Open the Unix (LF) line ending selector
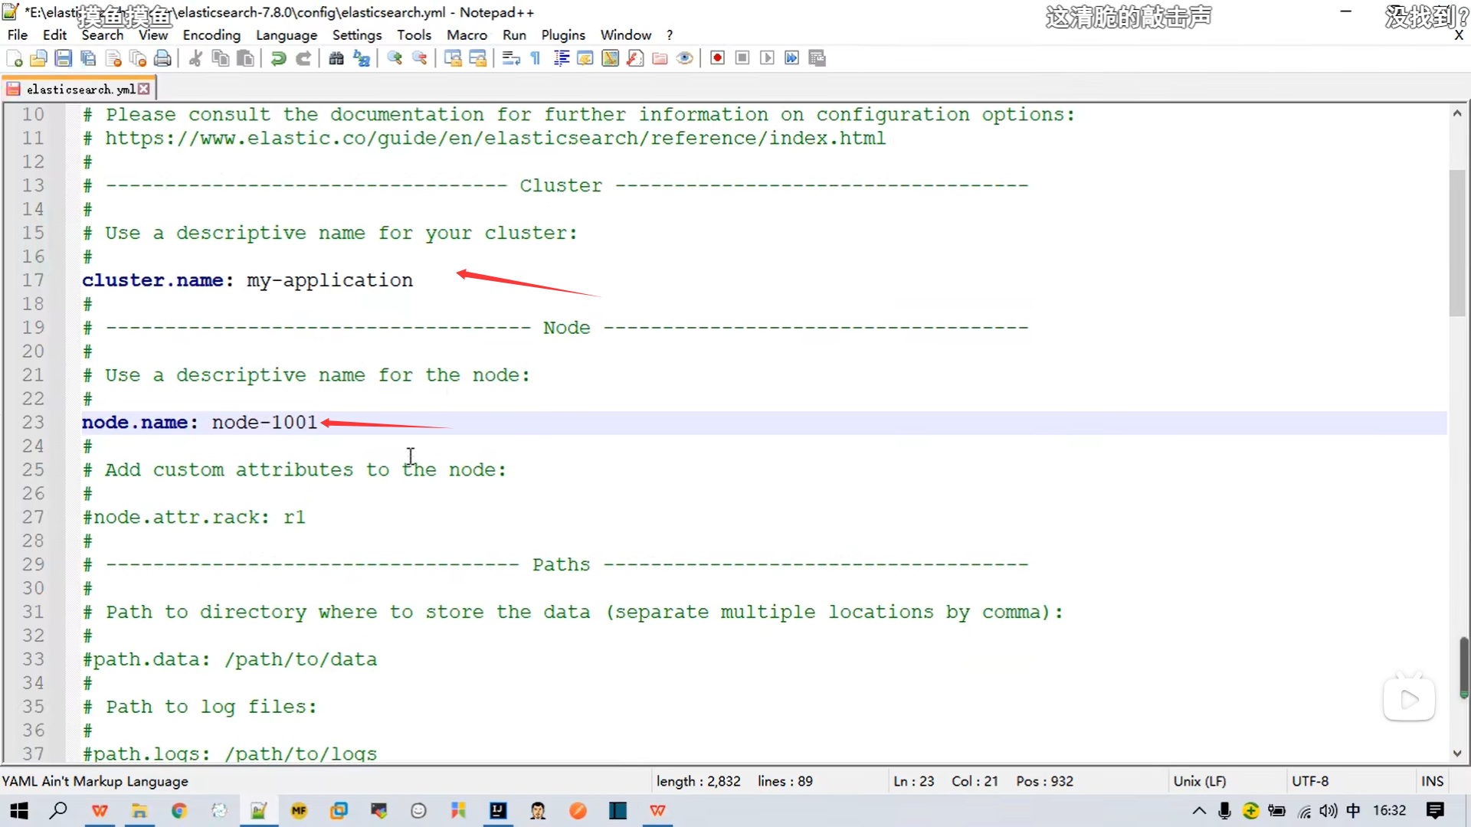 pyautogui.click(x=1200, y=781)
